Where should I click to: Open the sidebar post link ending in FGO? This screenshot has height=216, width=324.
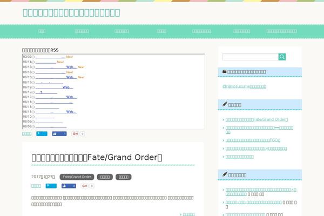(253, 140)
